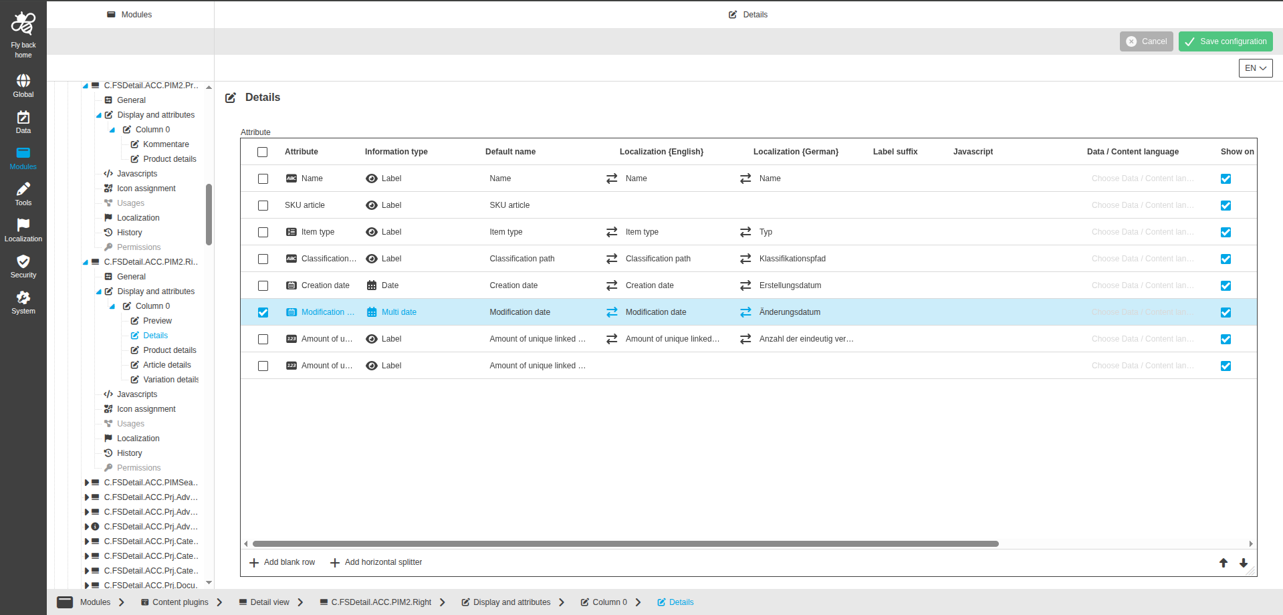Open Article details tree item

point(160,365)
